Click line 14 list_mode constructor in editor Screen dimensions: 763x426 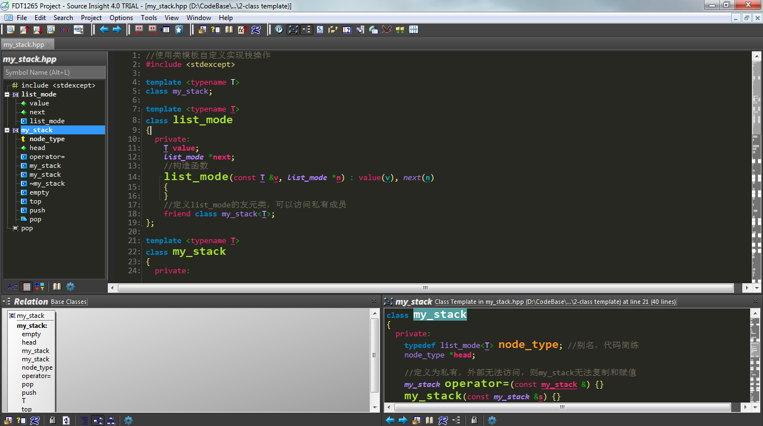pos(196,177)
